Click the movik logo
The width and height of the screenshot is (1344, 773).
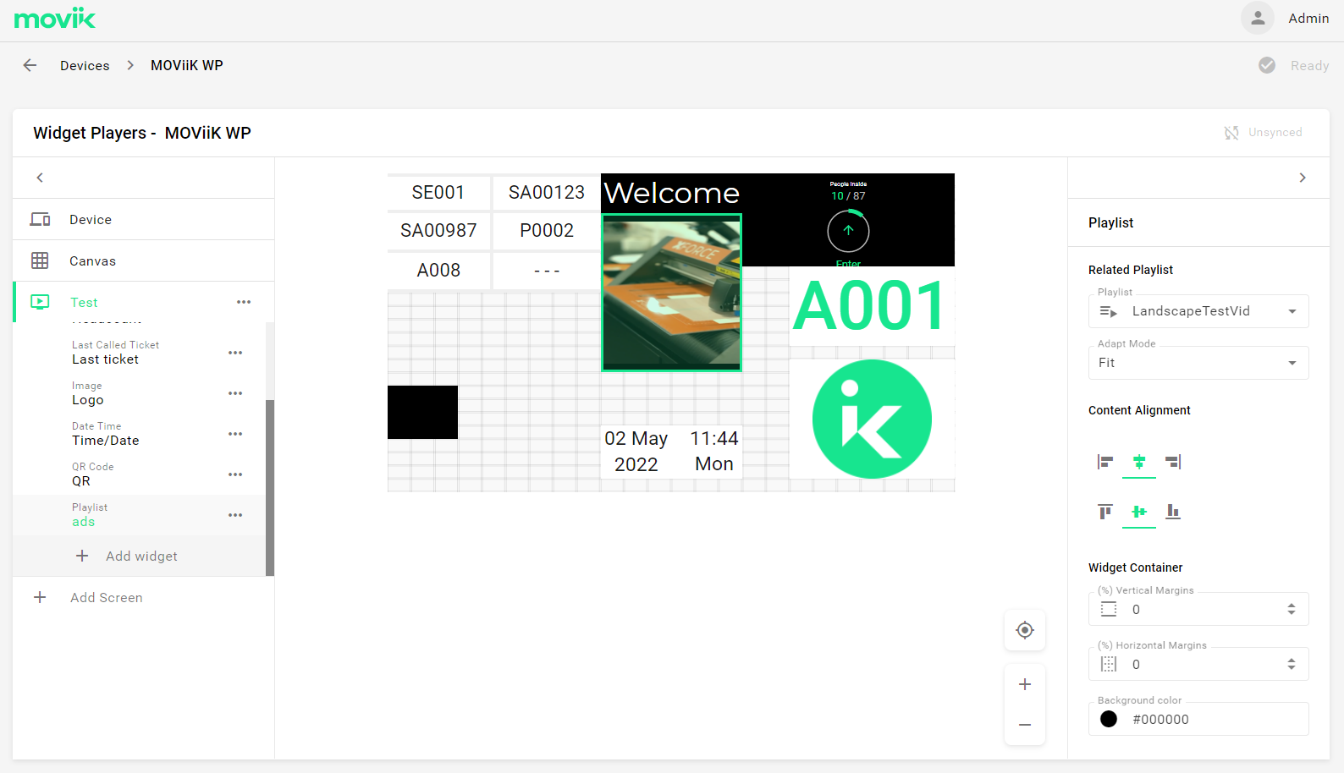[x=55, y=18]
